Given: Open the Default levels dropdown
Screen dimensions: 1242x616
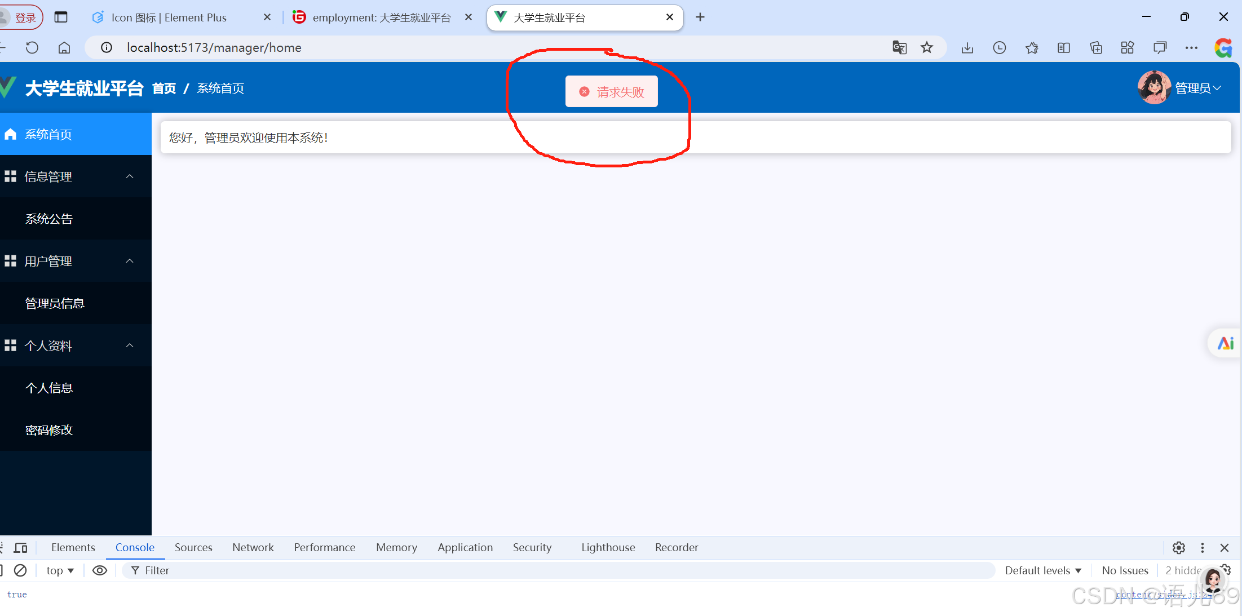Looking at the screenshot, I should click(x=1042, y=570).
